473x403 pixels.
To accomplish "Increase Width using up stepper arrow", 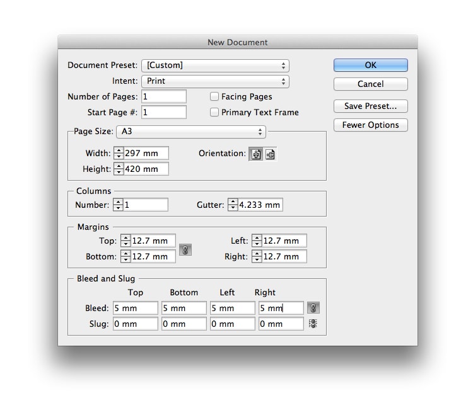I will coord(119,150).
